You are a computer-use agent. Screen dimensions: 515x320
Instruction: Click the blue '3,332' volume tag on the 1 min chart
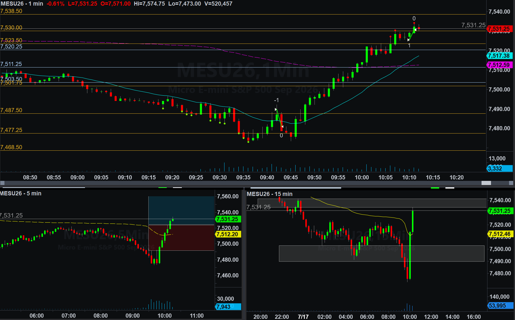[500, 168]
